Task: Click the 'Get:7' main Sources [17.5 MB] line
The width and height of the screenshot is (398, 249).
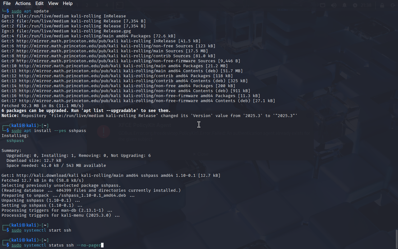Action: (105, 51)
